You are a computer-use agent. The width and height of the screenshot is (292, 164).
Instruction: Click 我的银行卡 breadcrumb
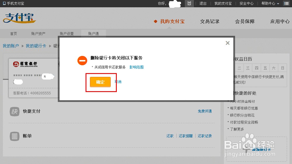point(36,46)
